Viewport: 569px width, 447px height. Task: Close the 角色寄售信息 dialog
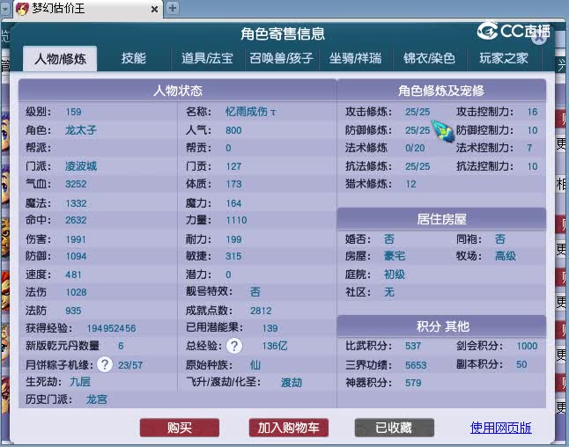[539, 39]
